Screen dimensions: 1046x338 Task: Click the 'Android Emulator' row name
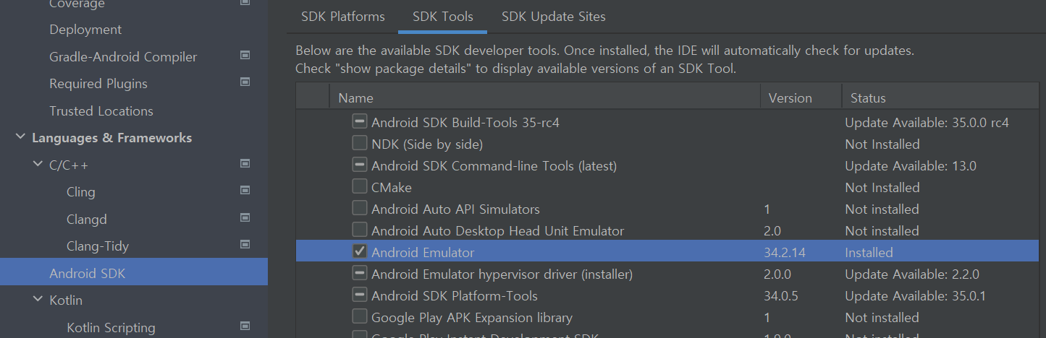(x=423, y=252)
